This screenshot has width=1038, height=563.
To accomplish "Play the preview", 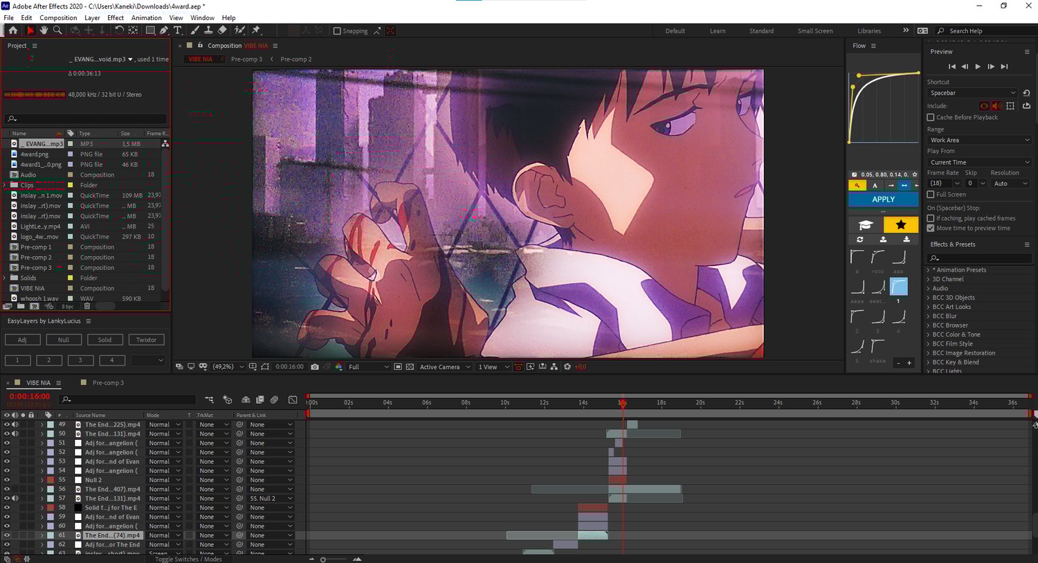I will tap(978, 66).
